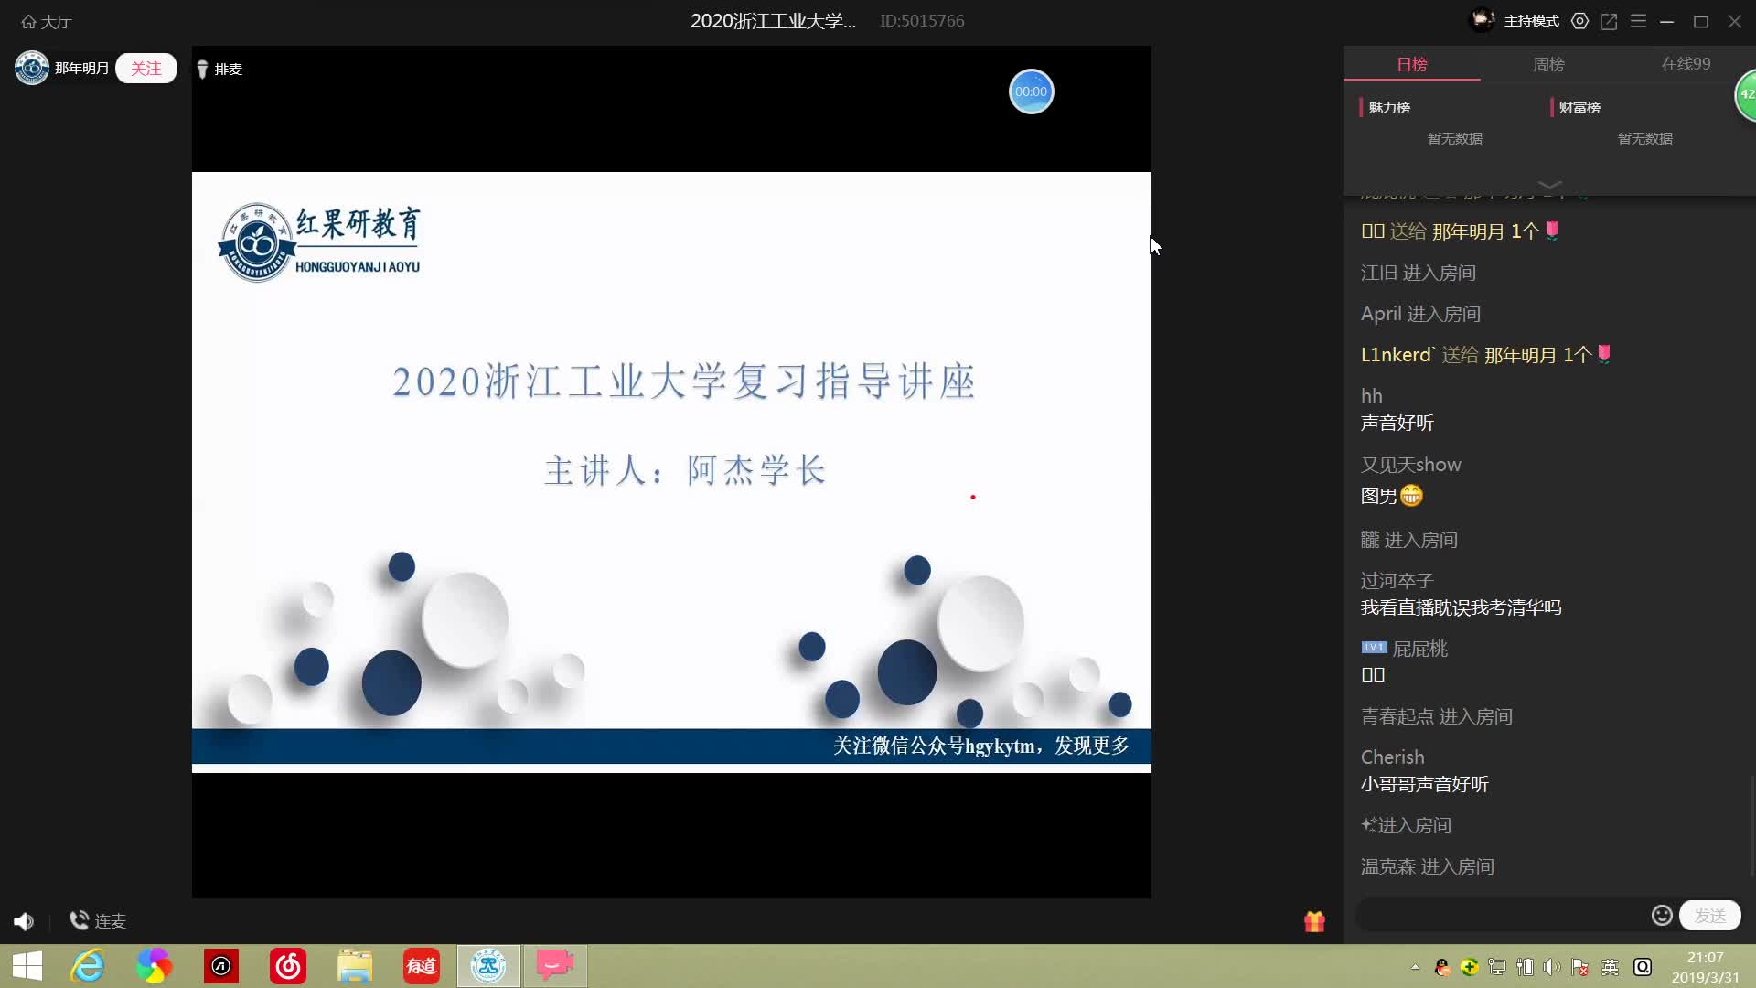Open the gift box icon
Screen dimensions: 1756x988
[x=1314, y=921]
